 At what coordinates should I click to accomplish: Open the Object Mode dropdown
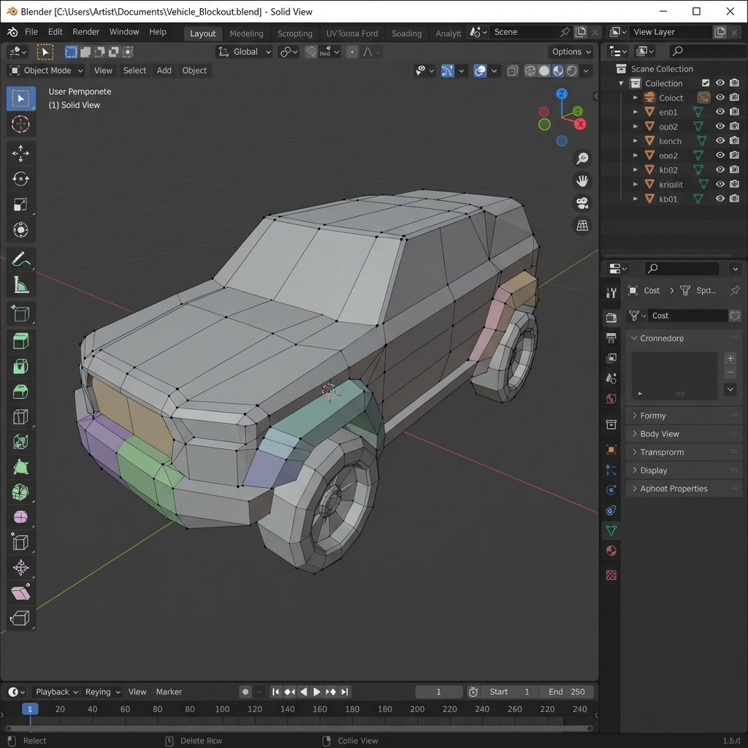(45, 70)
